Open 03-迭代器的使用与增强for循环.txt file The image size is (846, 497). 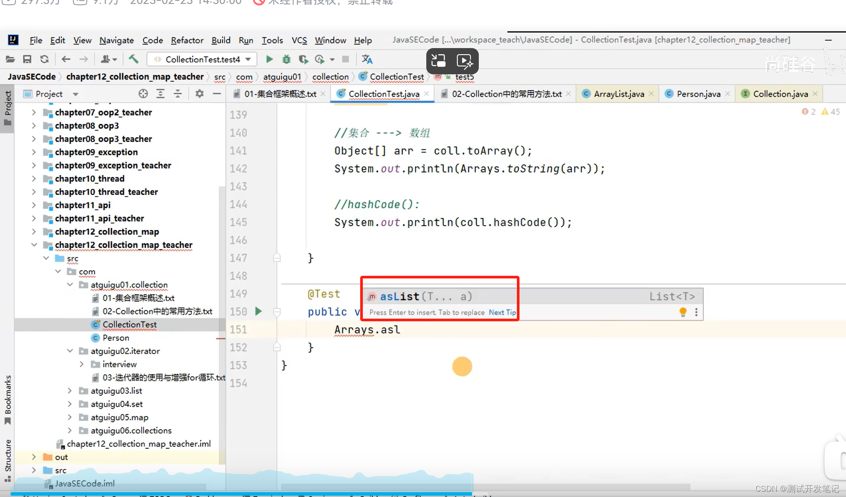(x=164, y=377)
